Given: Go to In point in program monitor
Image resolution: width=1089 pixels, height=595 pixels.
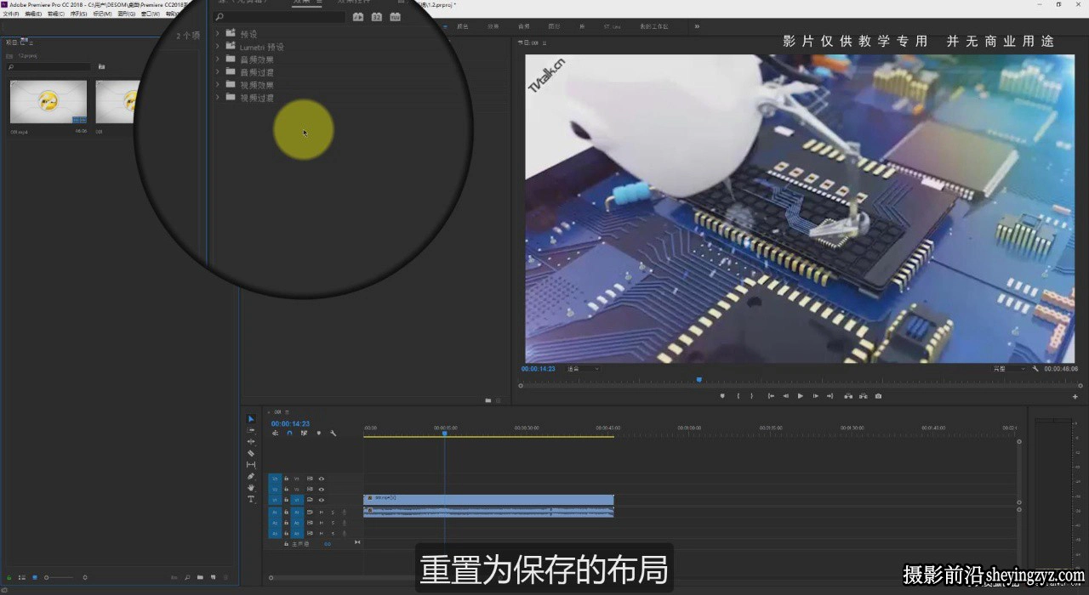Looking at the screenshot, I should pos(771,396).
